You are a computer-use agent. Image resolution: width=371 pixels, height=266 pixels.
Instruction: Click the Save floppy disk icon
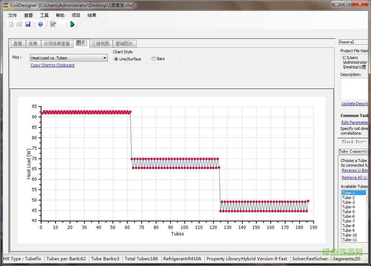(28, 24)
